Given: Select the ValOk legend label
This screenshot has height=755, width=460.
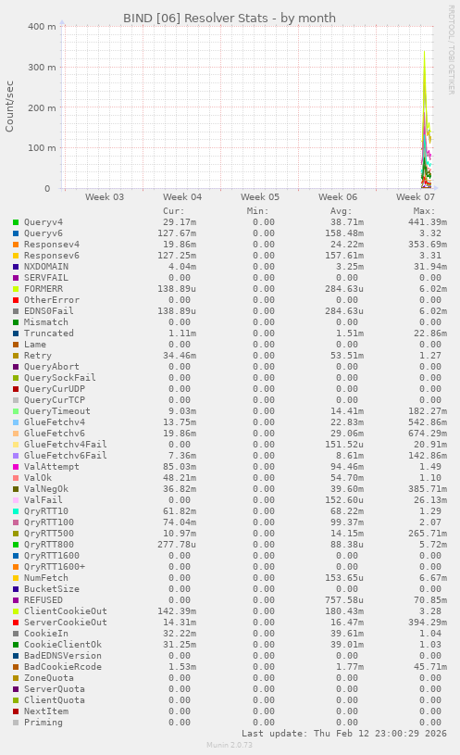Looking at the screenshot, I should point(38,477).
